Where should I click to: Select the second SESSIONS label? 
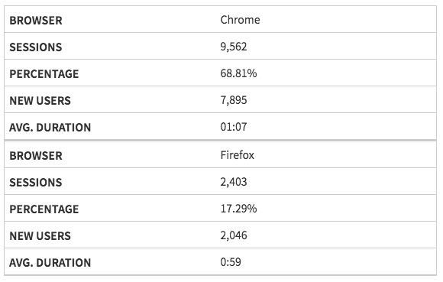36,183
